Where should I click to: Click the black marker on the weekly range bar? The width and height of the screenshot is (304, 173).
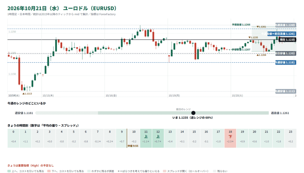[193, 113]
